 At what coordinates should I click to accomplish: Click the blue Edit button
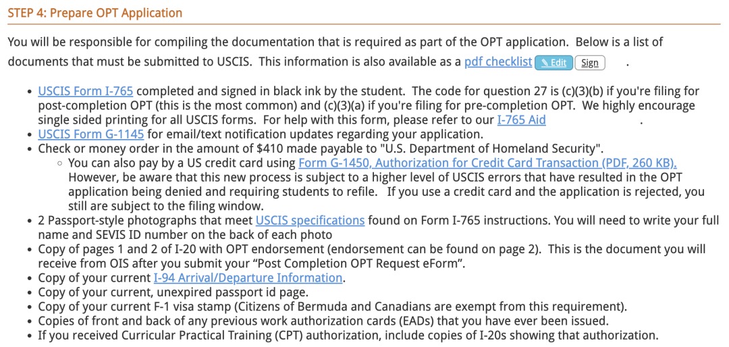pos(553,63)
